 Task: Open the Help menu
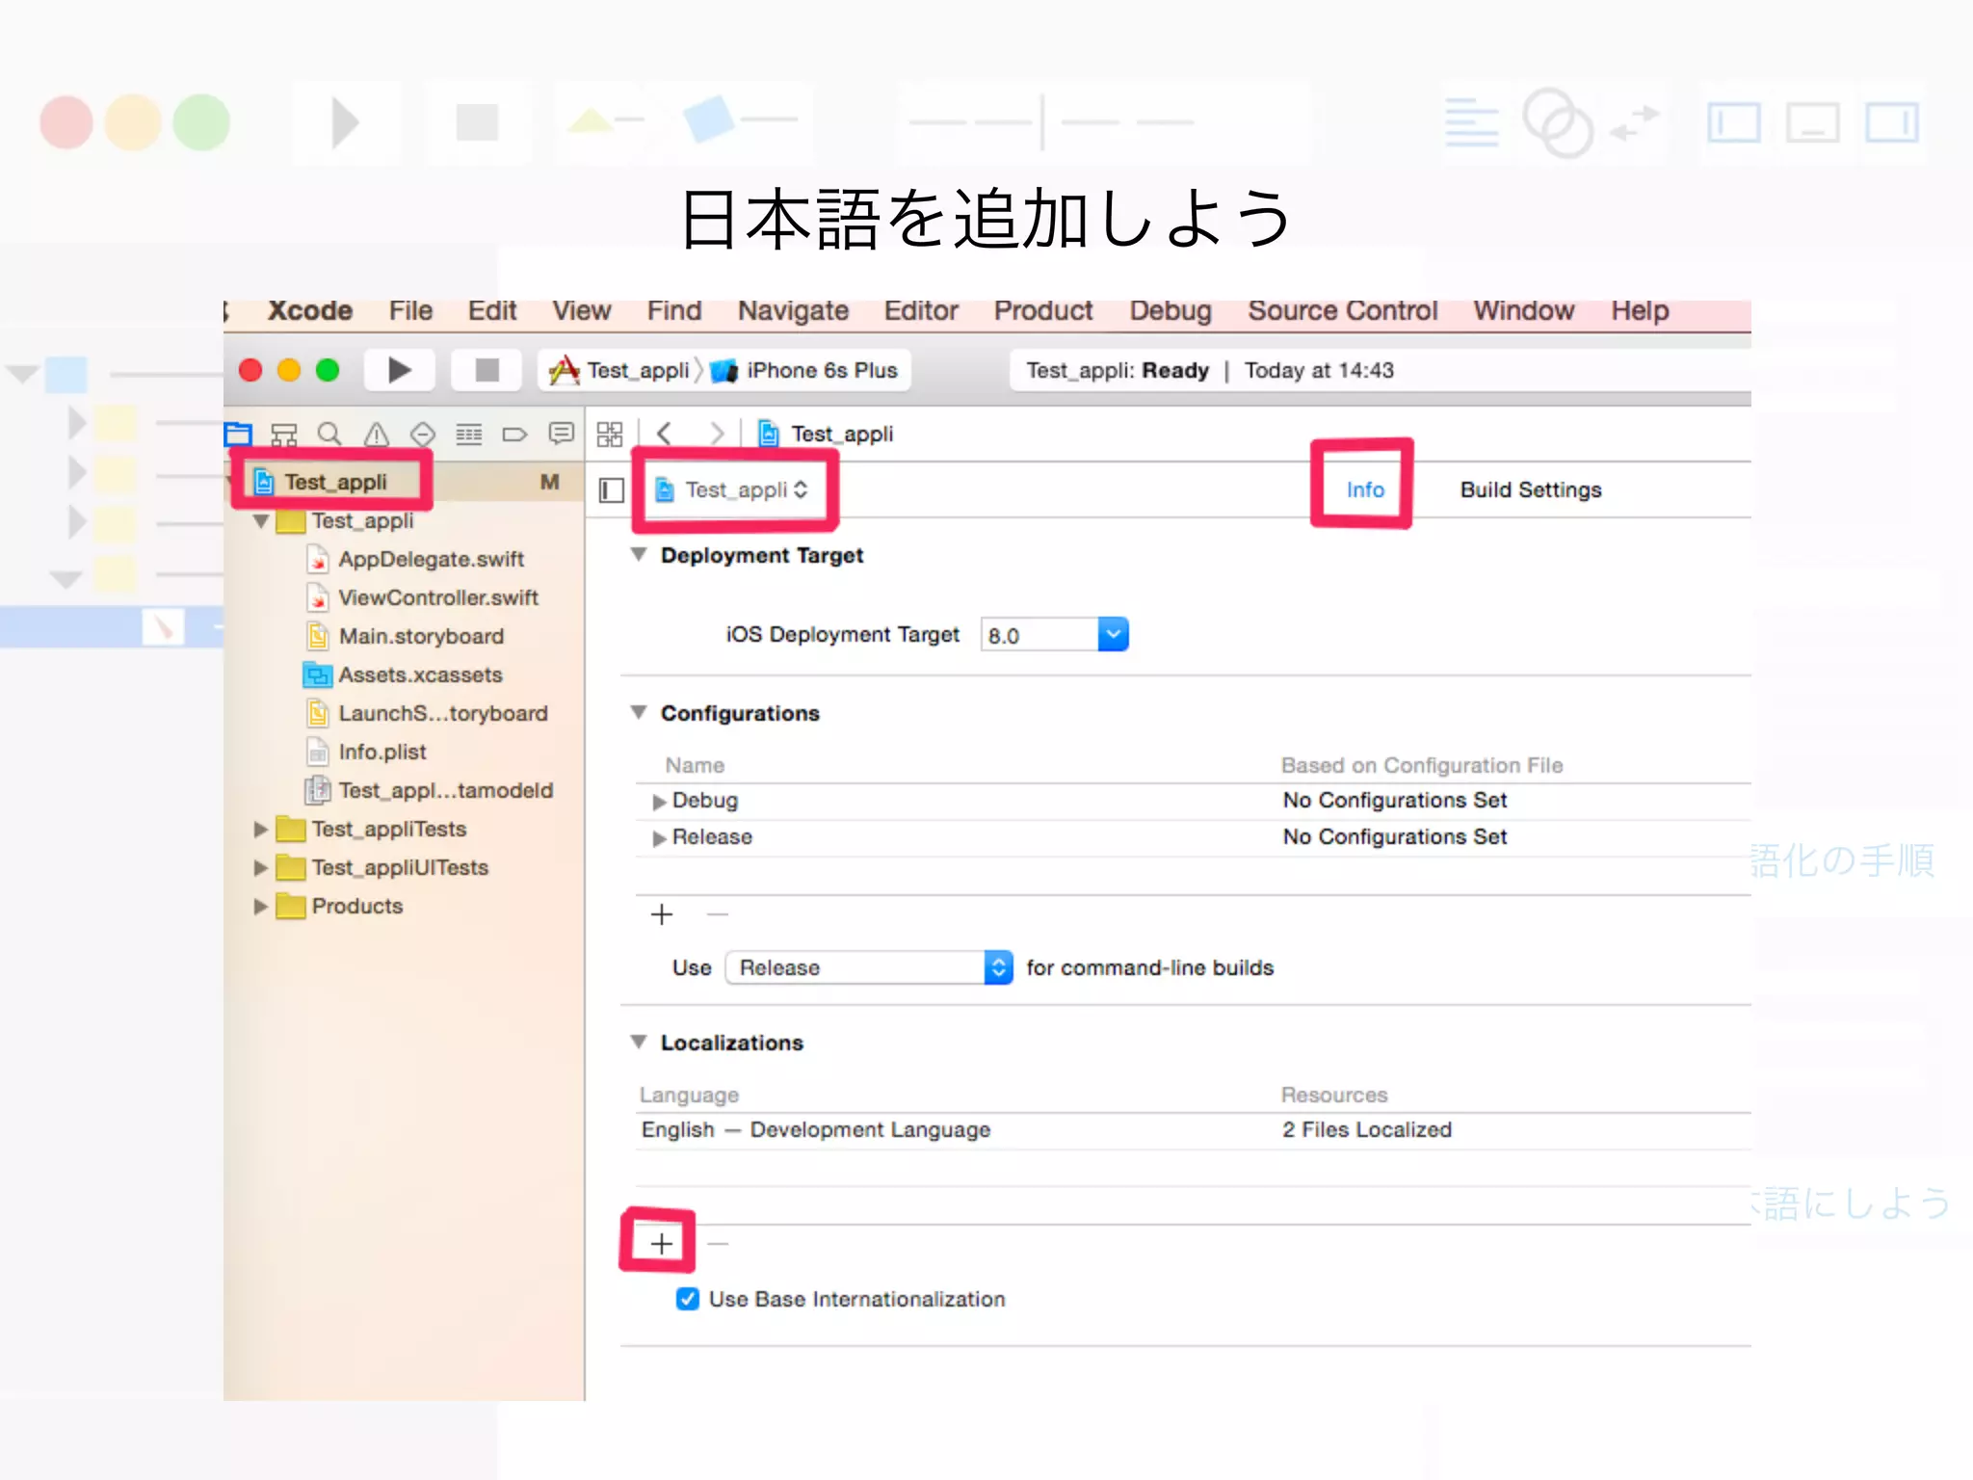[x=1640, y=310]
